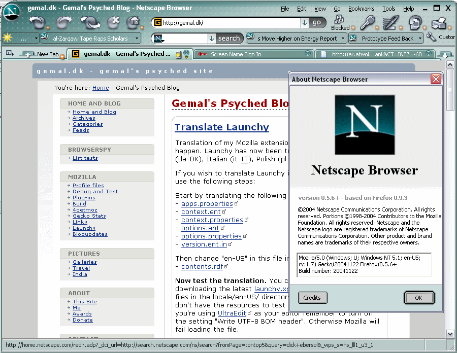Click the Blocked popups icon
The image size is (457, 353).
(x=339, y=20)
